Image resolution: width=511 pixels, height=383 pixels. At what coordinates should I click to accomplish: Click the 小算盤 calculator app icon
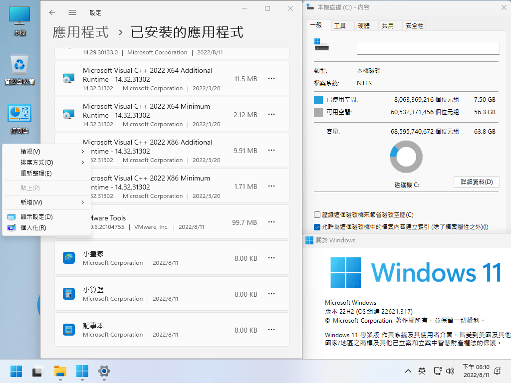tap(69, 294)
